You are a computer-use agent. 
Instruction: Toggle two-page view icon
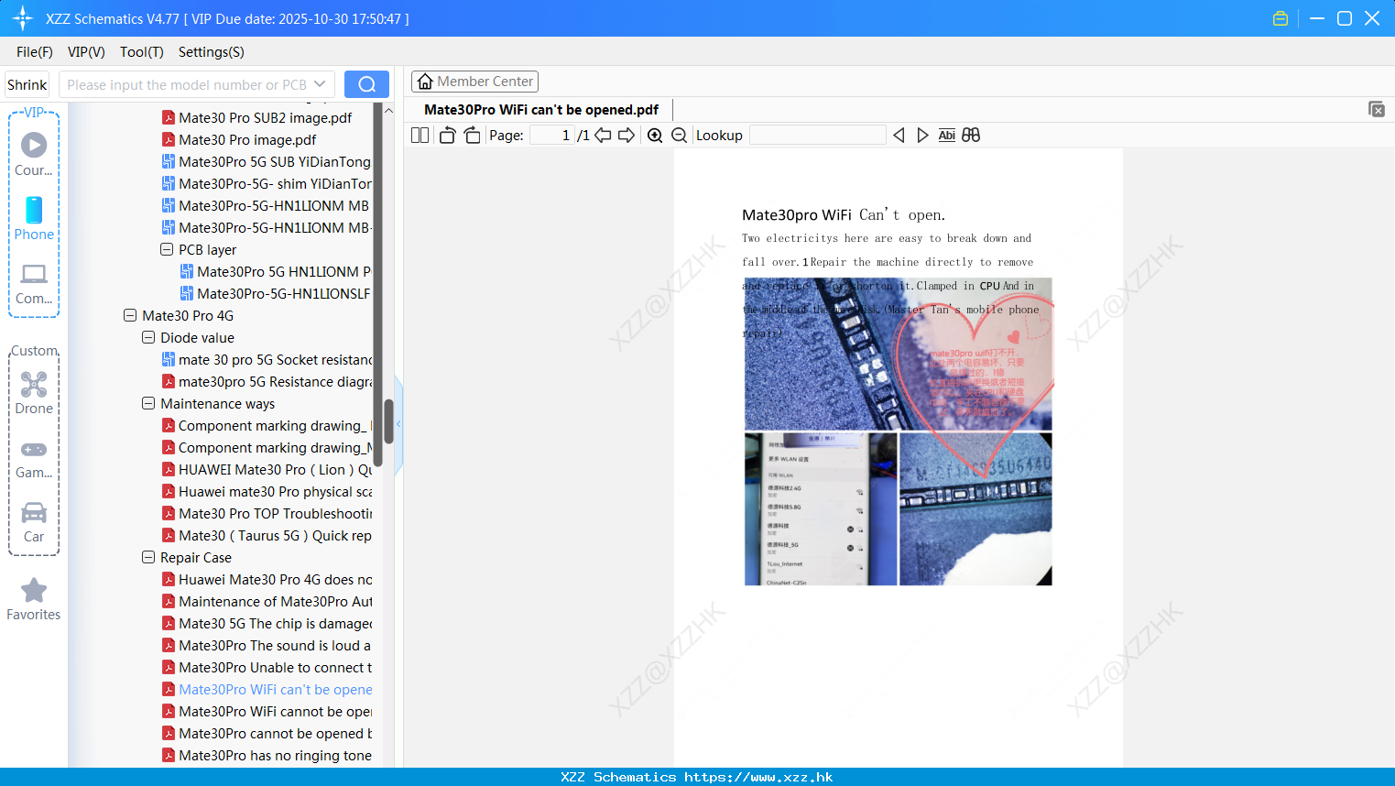tap(420, 136)
